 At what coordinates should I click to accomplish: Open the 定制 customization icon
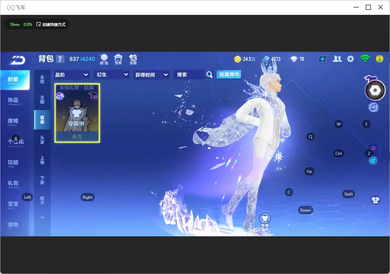133,59
